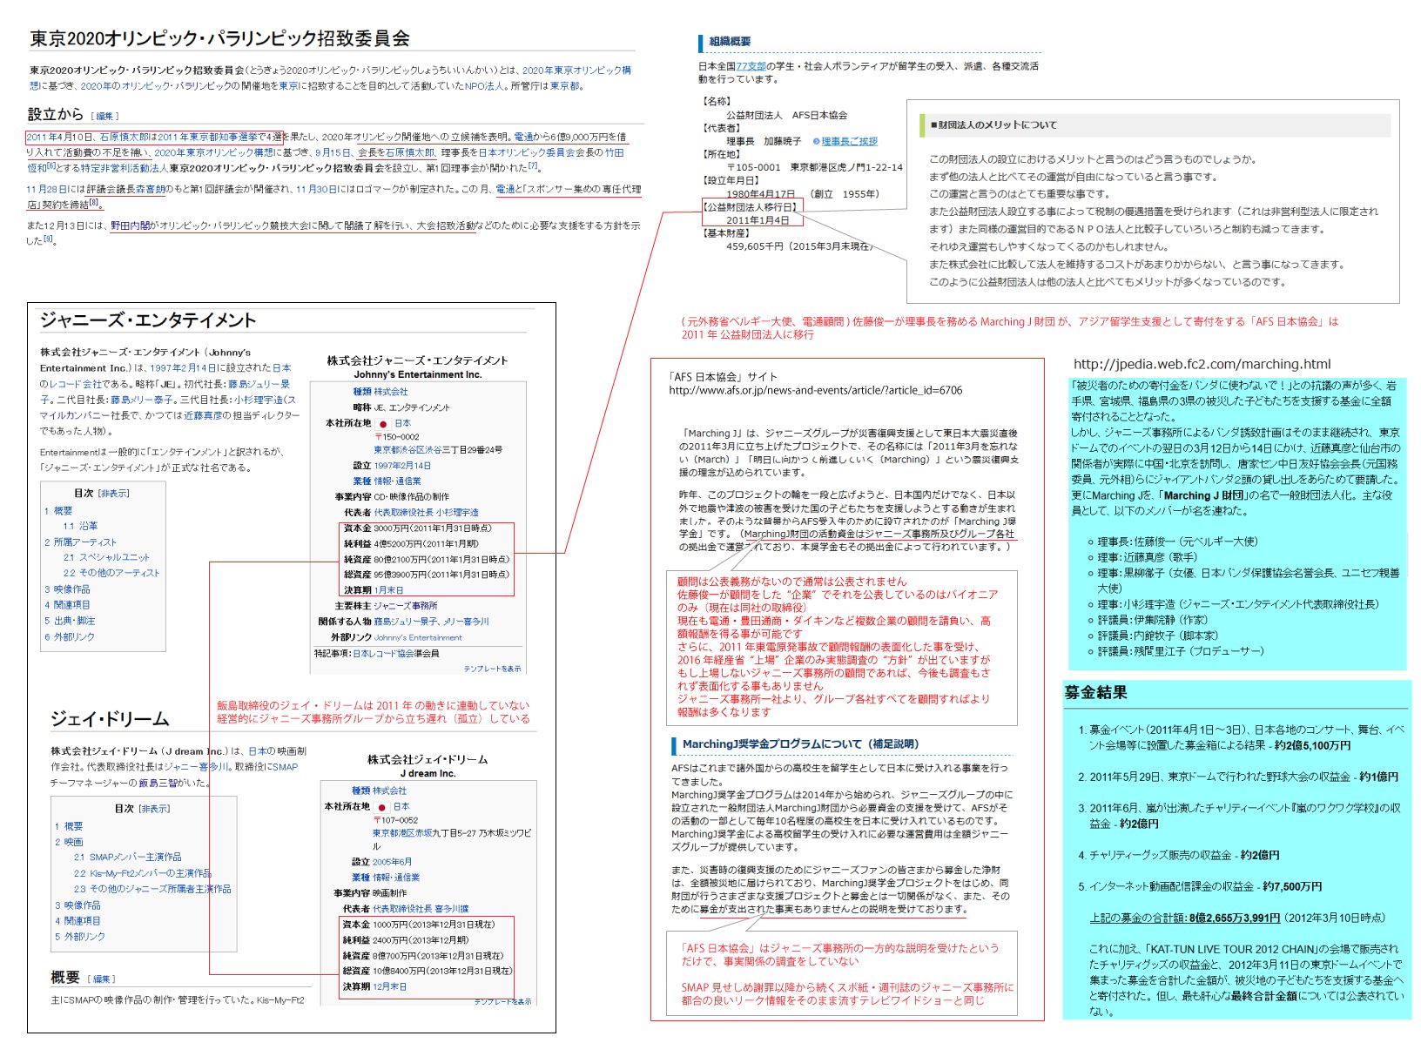The width and height of the screenshot is (1421, 1063).
Task: Follow the NPO法人 link
Action: pos(485,86)
